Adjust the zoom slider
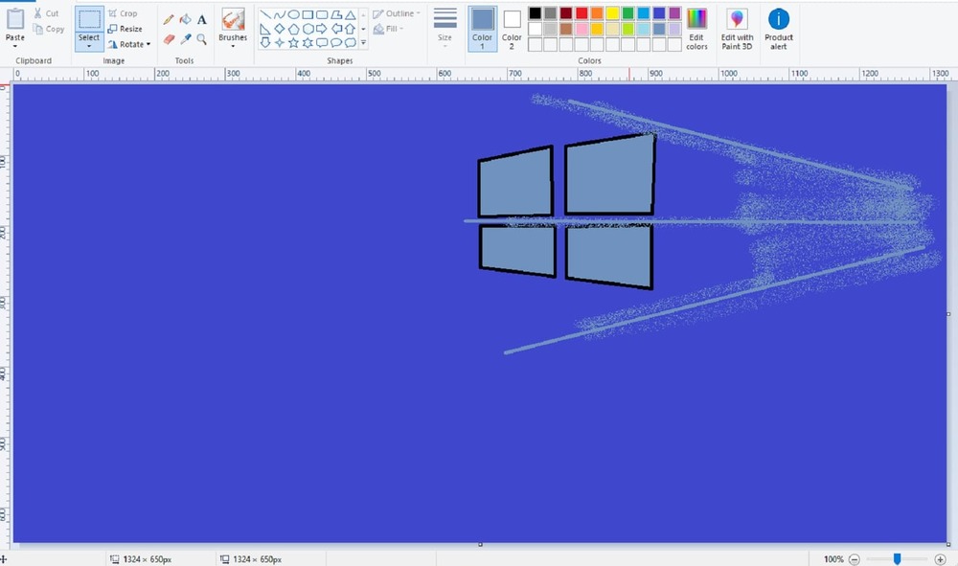 [898, 559]
